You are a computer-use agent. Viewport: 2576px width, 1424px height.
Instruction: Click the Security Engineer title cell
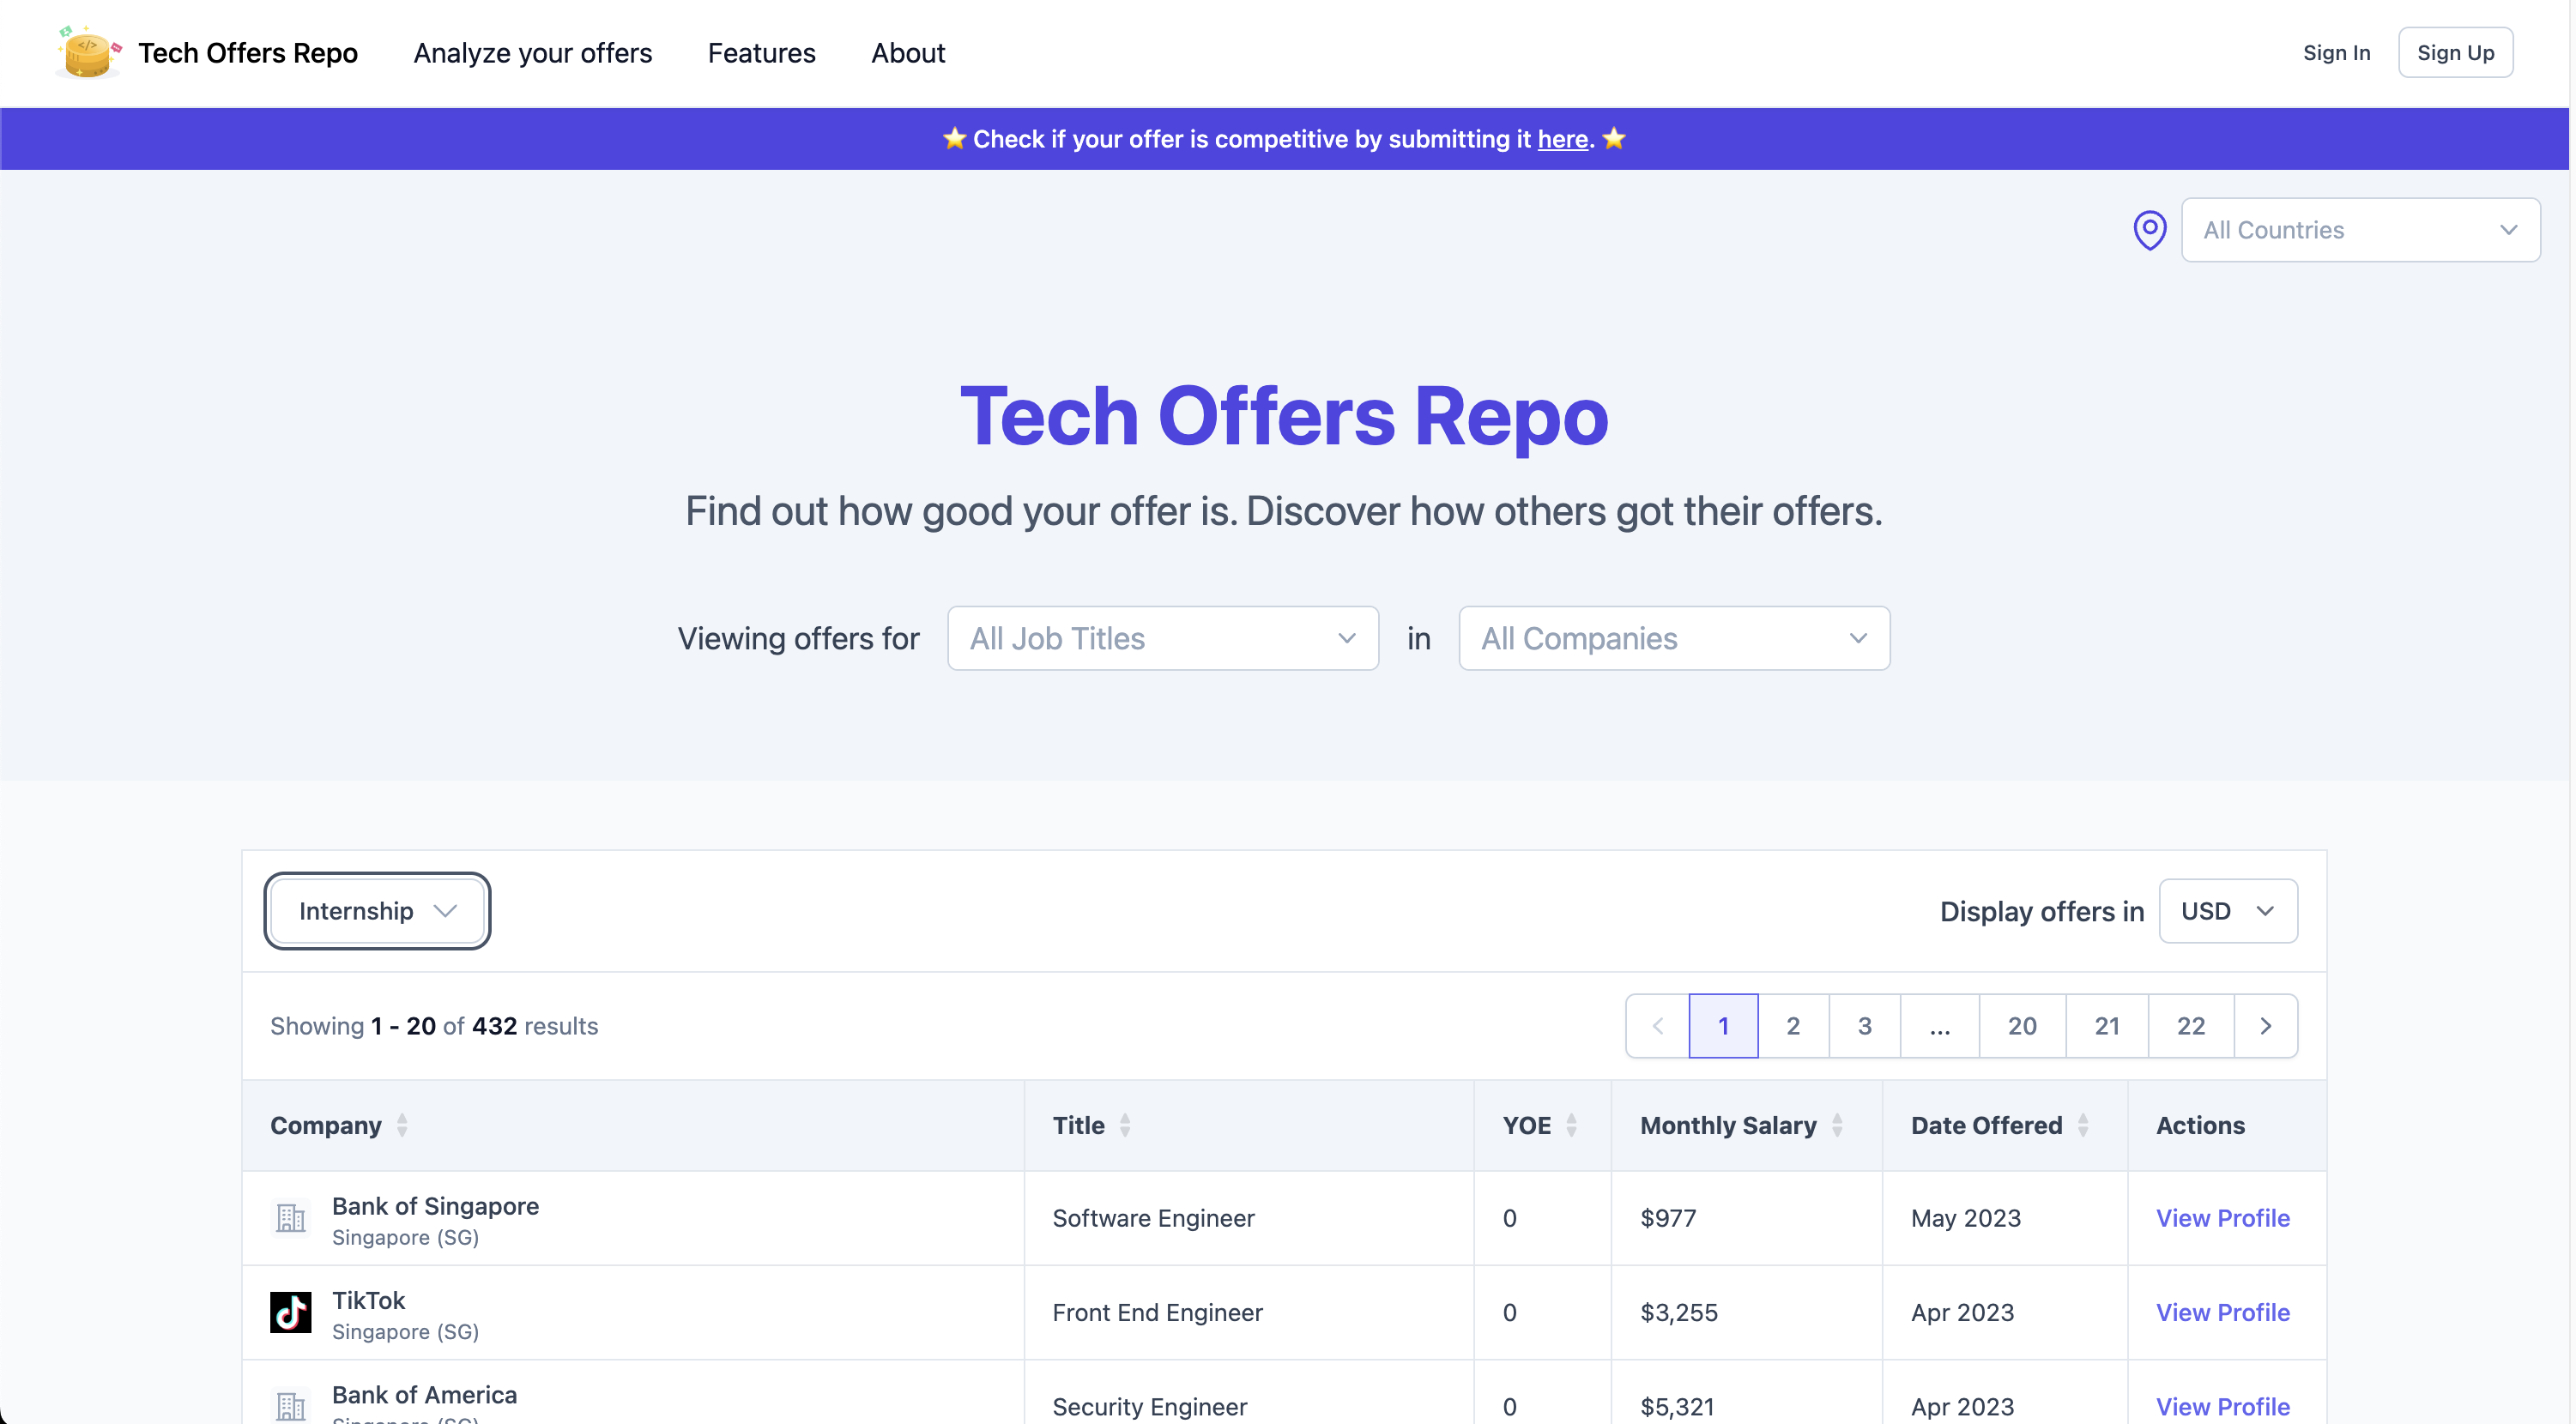(1149, 1406)
